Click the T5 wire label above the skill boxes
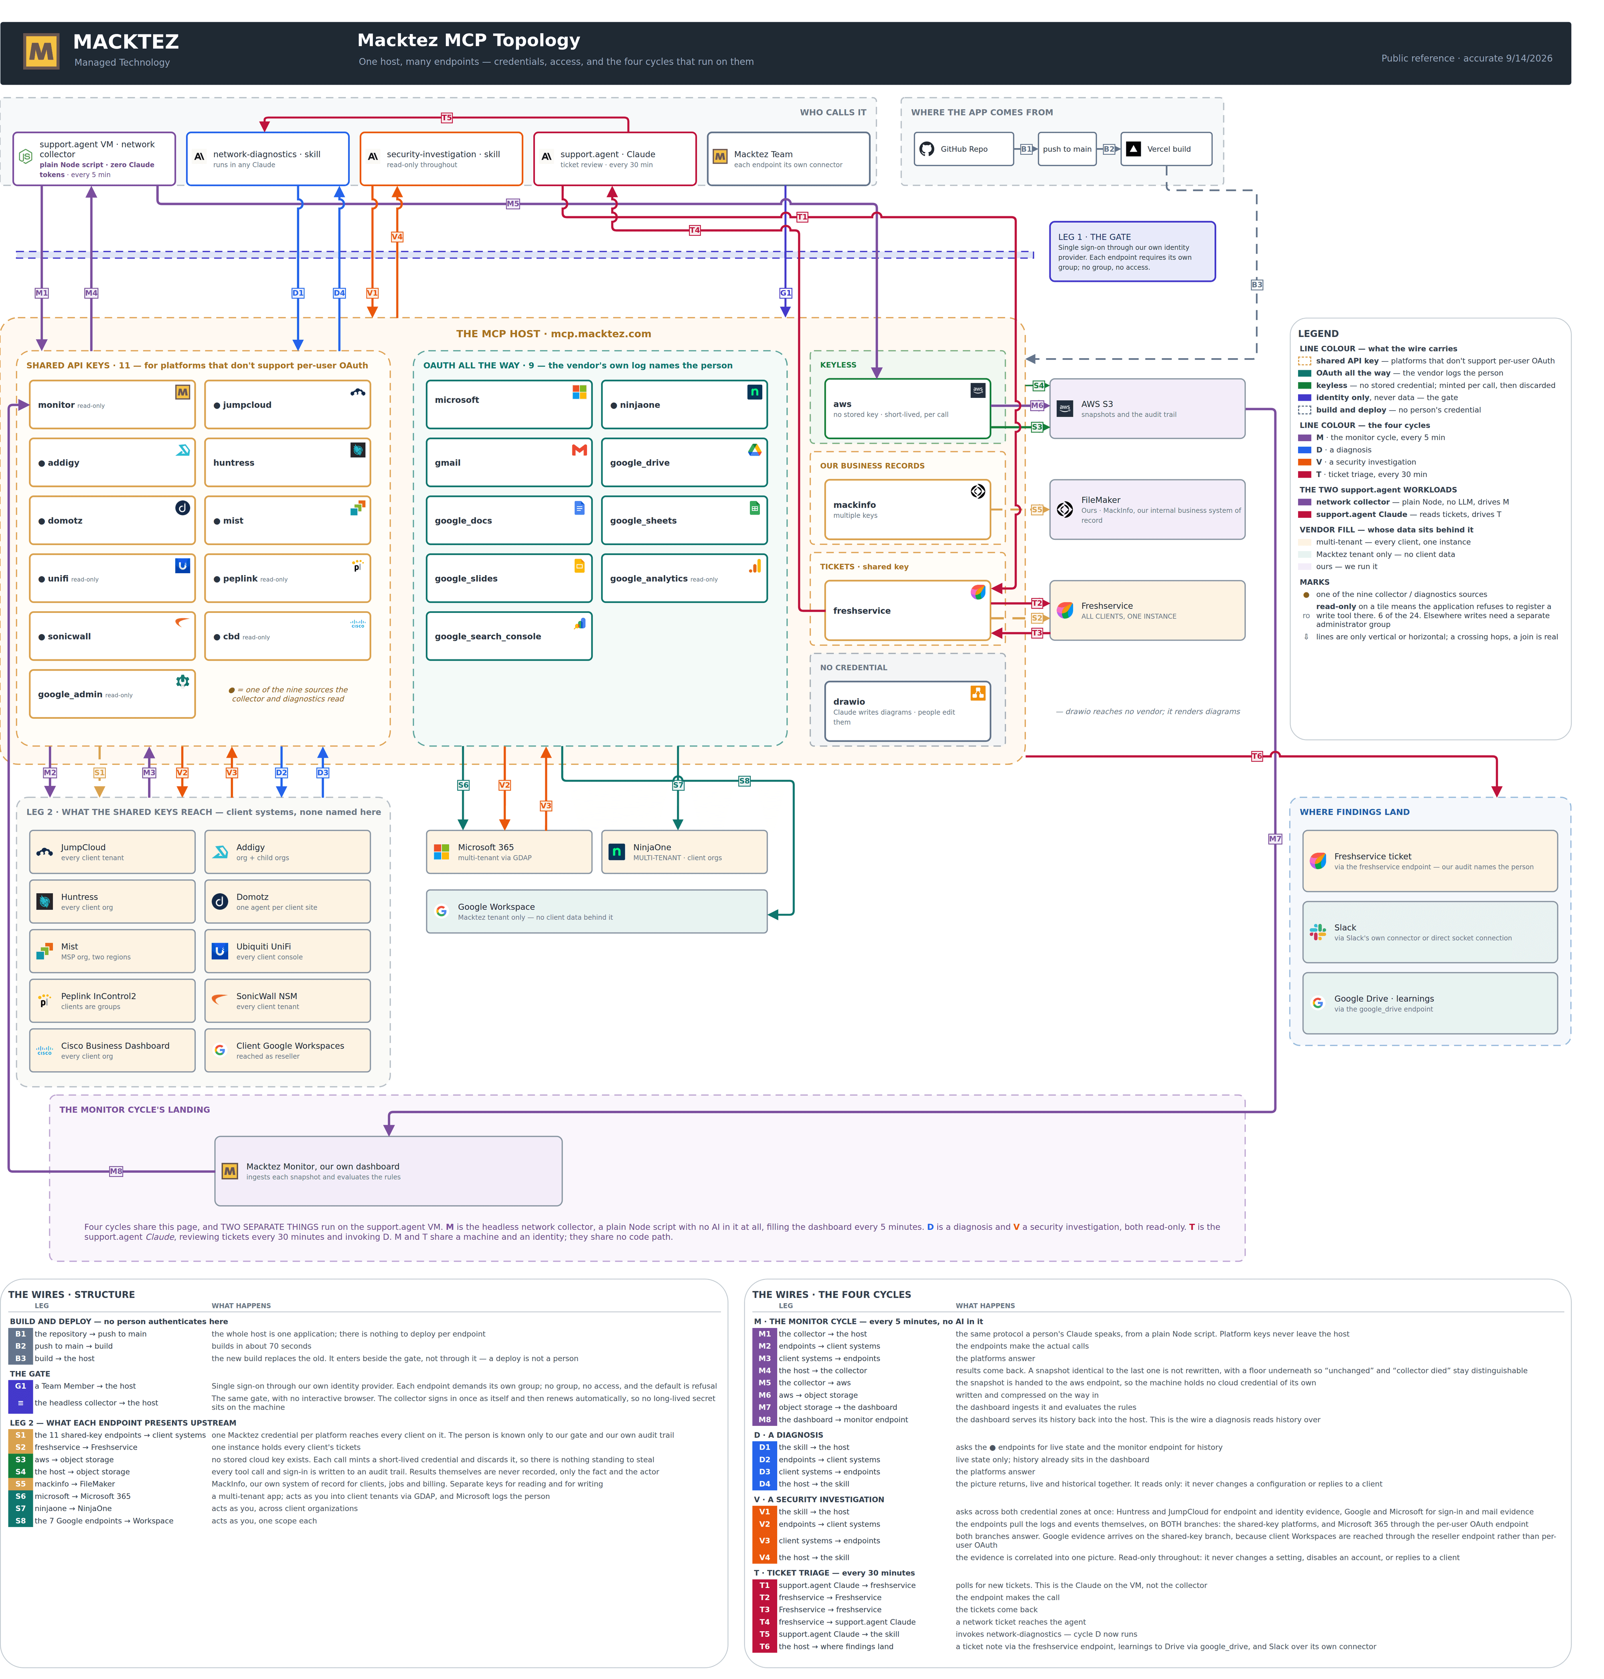Viewport: 1604px width, 1679px height. [446, 118]
